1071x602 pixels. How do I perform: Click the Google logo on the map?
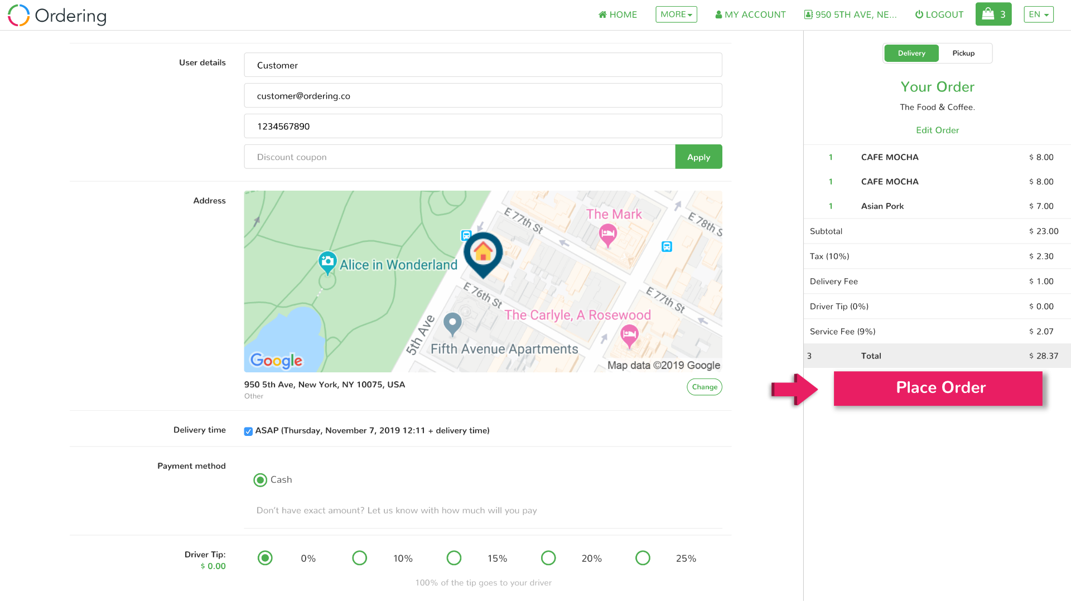pos(276,361)
